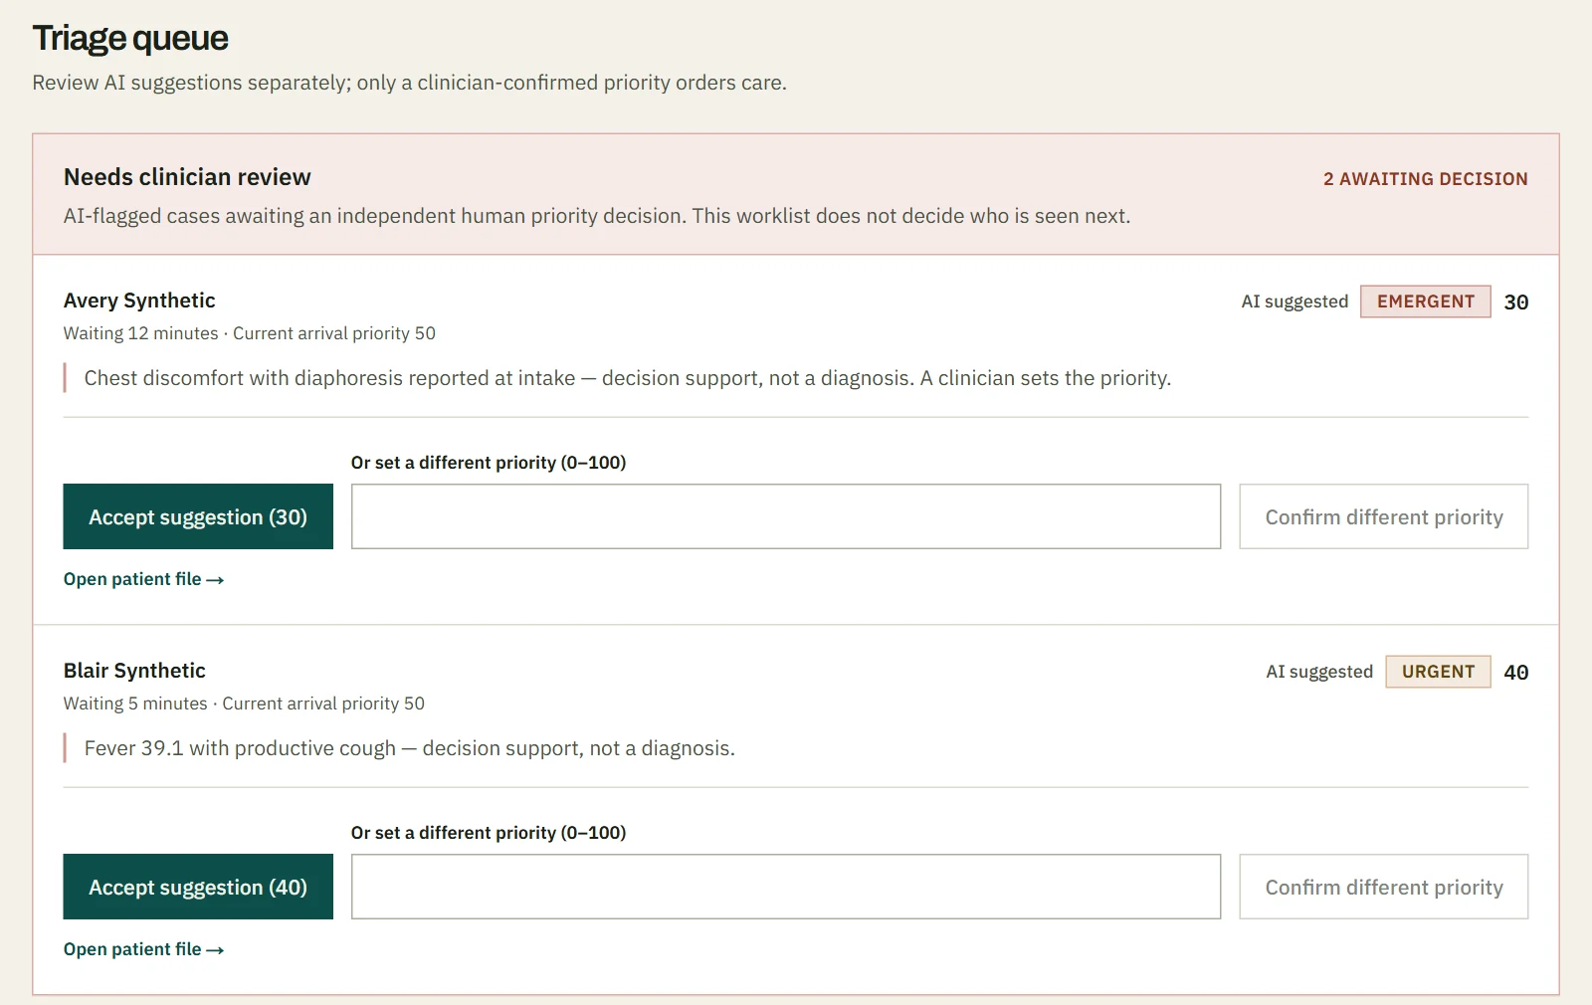Accept suggestion (30) for Avery Synthetic
This screenshot has width=1592, height=1005.
tap(198, 516)
